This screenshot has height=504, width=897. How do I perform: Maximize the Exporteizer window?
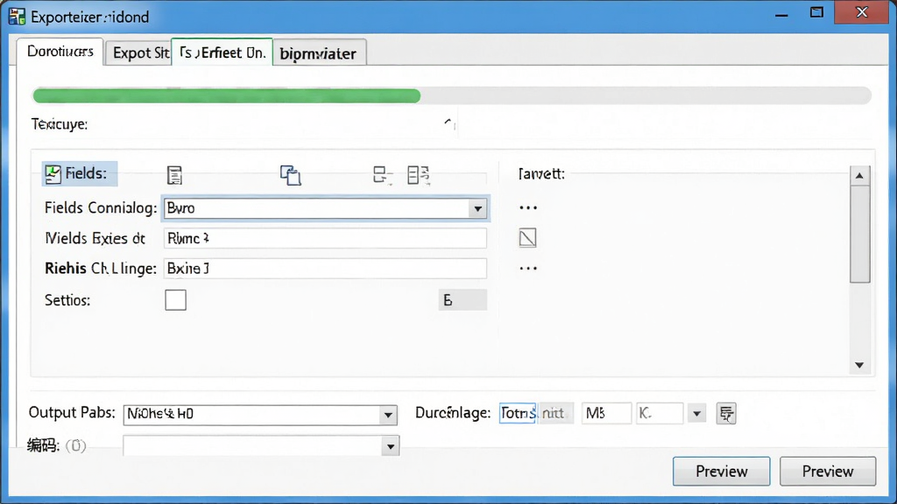point(816,12)
